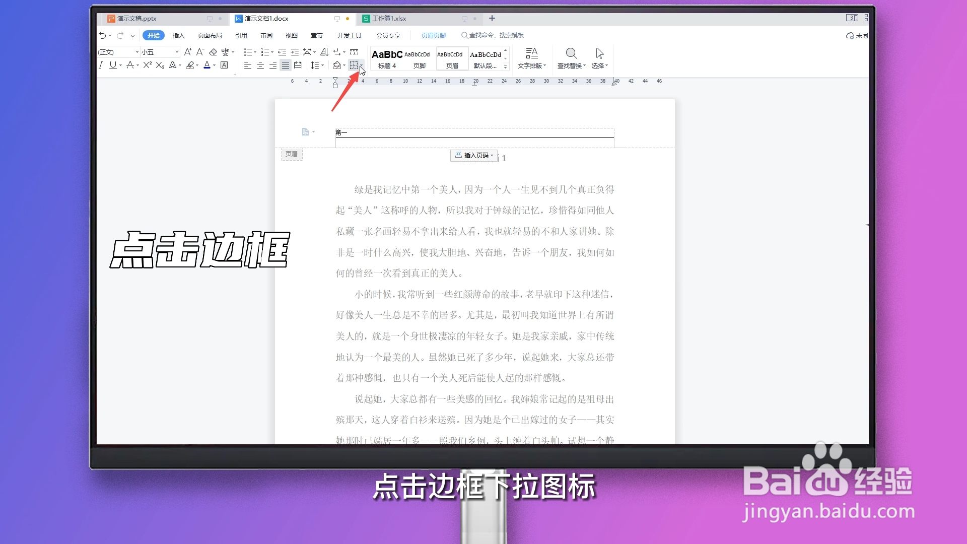Toggle center paragraph alignment
This screenshot has width=967, height=544.
click(x=260, y=65)
